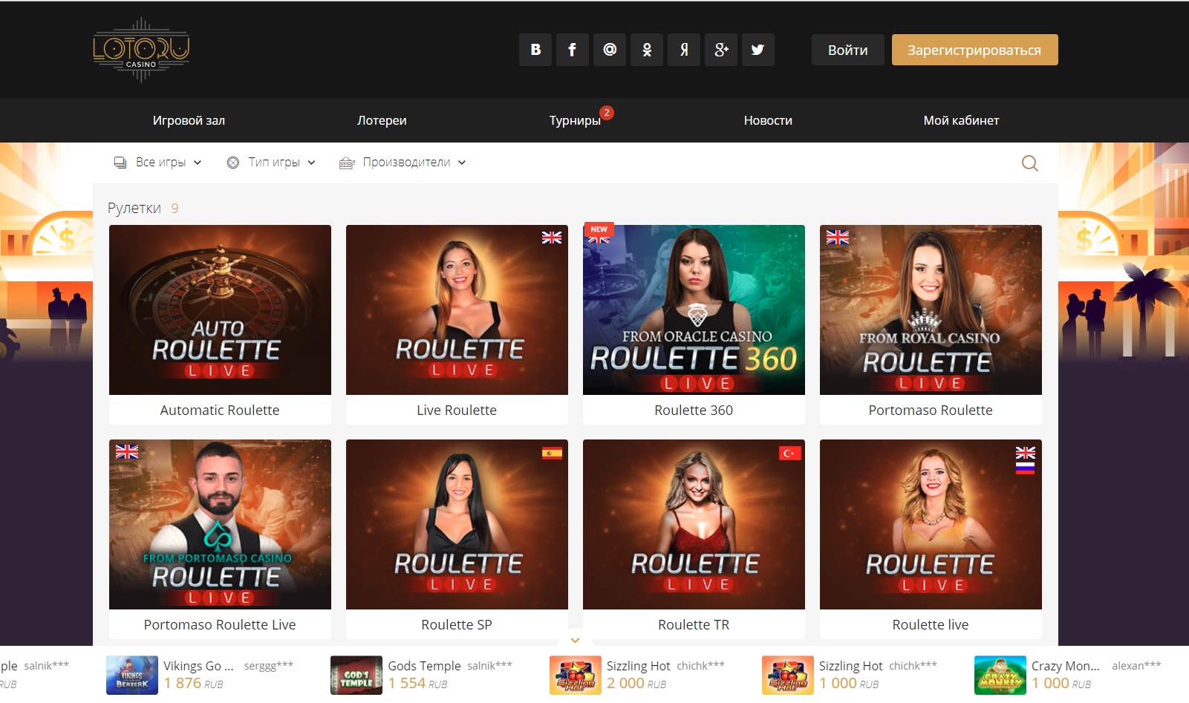The height and width of the screenshot is (703, 1189).
Task: Go to the Лотереи section
Action: coord(382,120)
